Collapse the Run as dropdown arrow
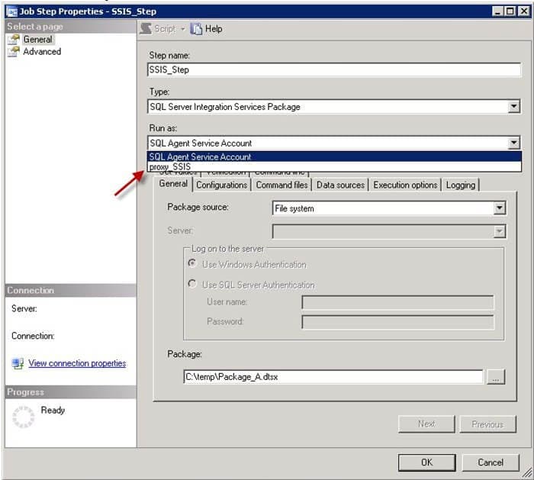Image resolution: width=534 pixels, height=480 pixels. point(513,143)
